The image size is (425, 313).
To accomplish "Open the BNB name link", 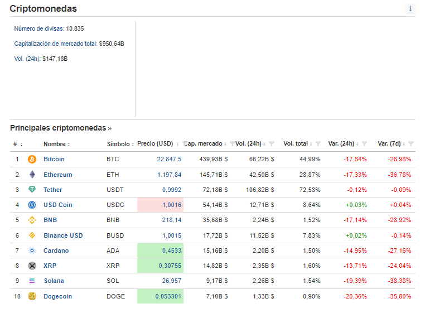I will coord(50,220).
